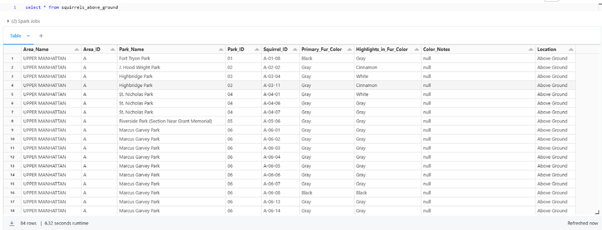Sort by the Park_ID column arrow
Image resolution: width=602 pixels, height=230 pixels.
(256, 49)
